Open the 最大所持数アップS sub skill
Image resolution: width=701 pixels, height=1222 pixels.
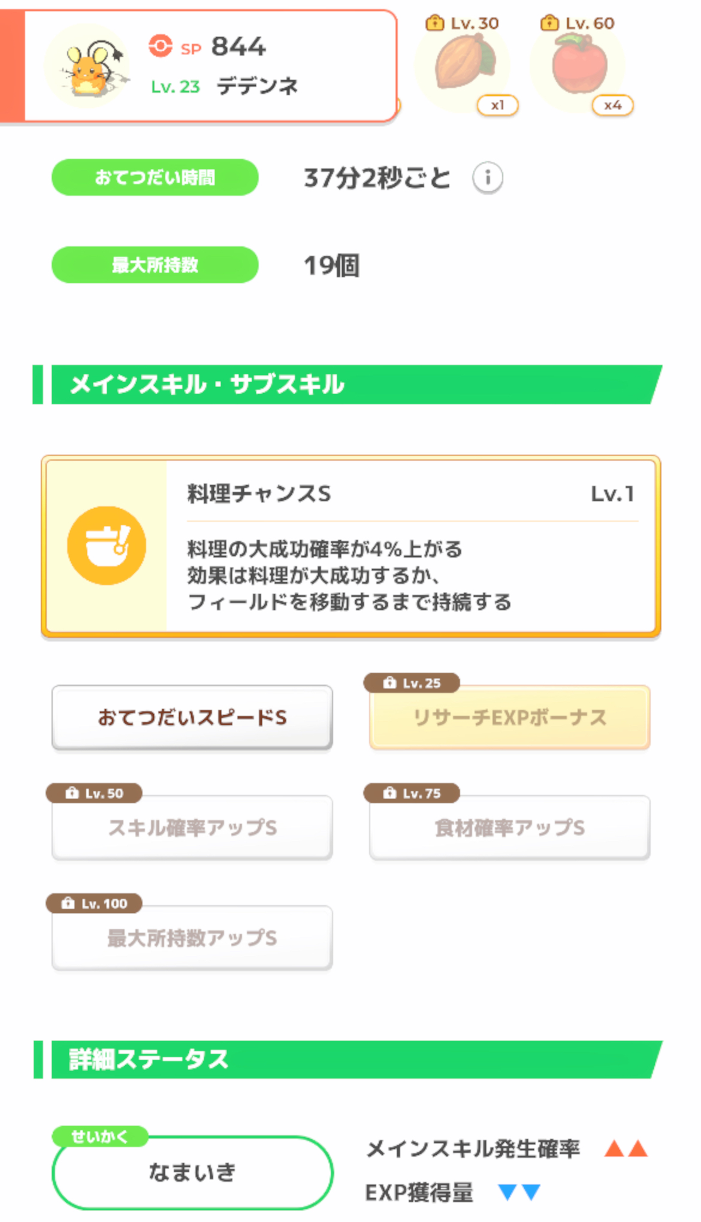[192, 938]
